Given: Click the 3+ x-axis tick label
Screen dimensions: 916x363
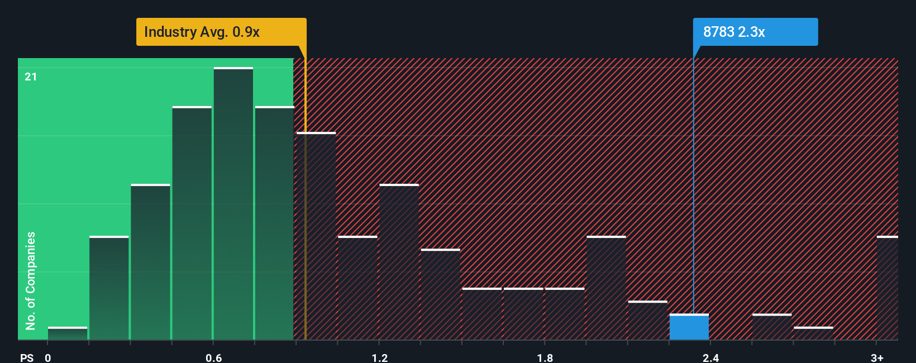Looking at the screenshot, I should tap(877, 357).
